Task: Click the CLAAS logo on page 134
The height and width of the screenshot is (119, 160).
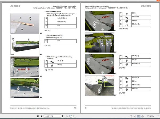Action: pyautogui.click(x=146, y=6)
